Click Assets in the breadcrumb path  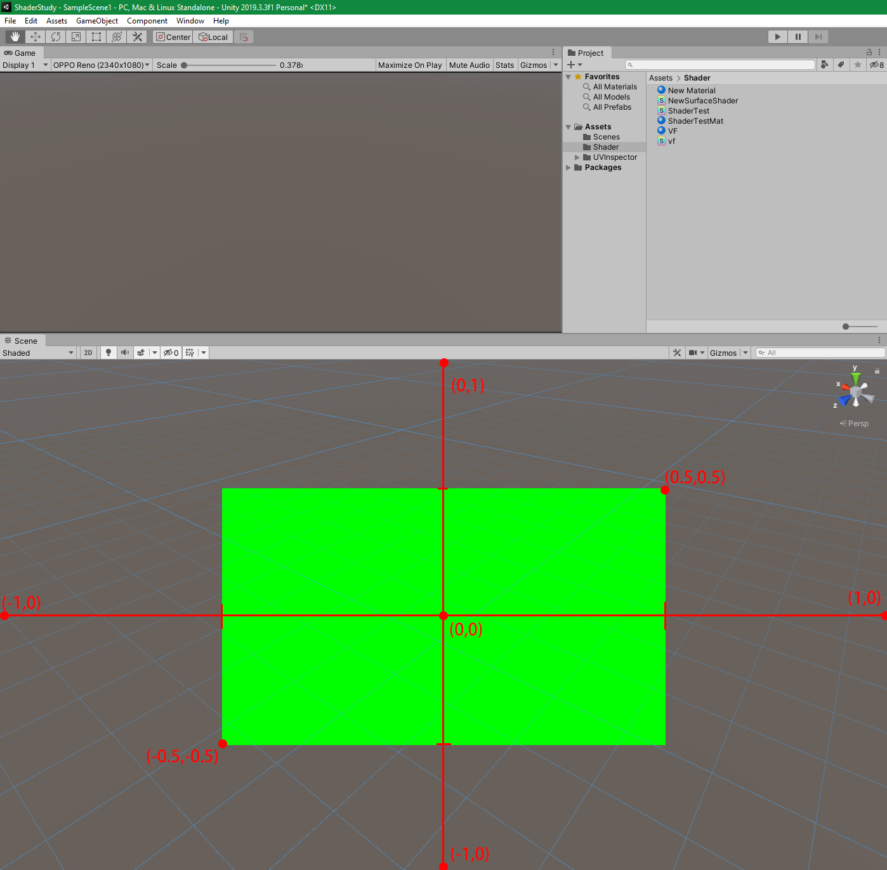(660, 78)
